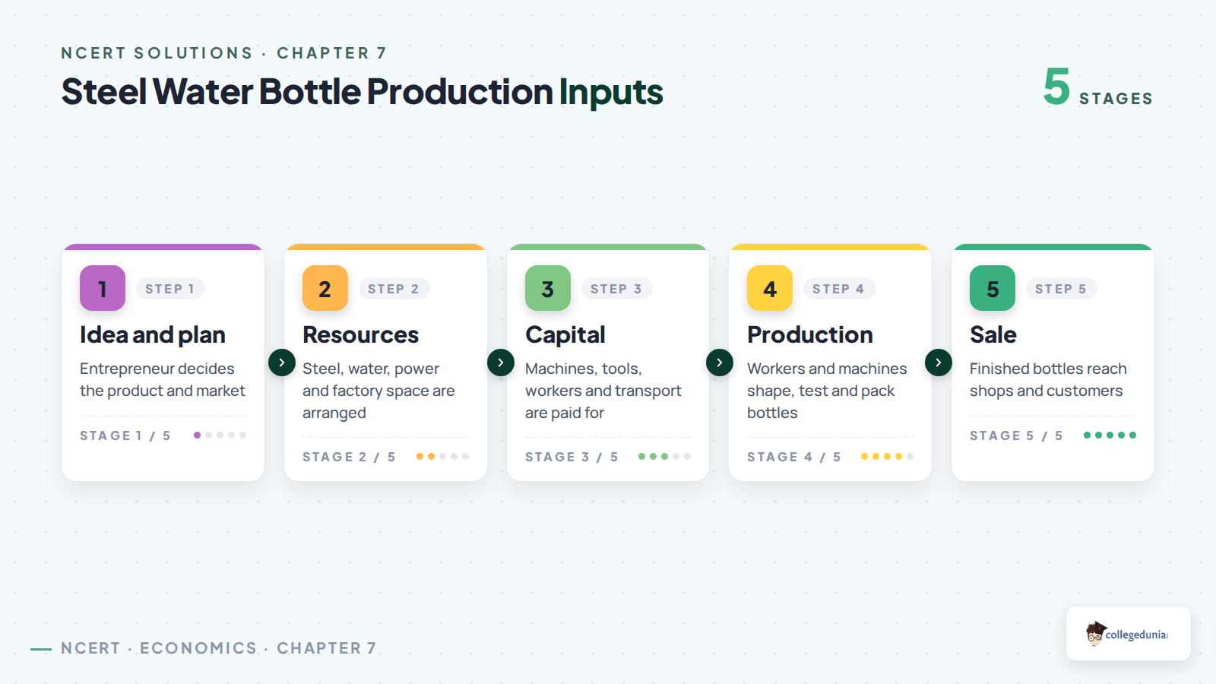Click the collegedunia logo
The image size is (1216, 684).
pos(1128,633)
